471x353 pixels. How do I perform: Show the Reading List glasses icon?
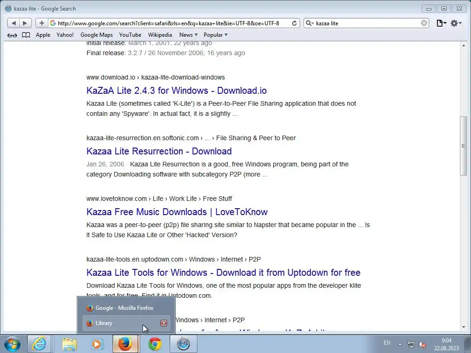(12, 35)
